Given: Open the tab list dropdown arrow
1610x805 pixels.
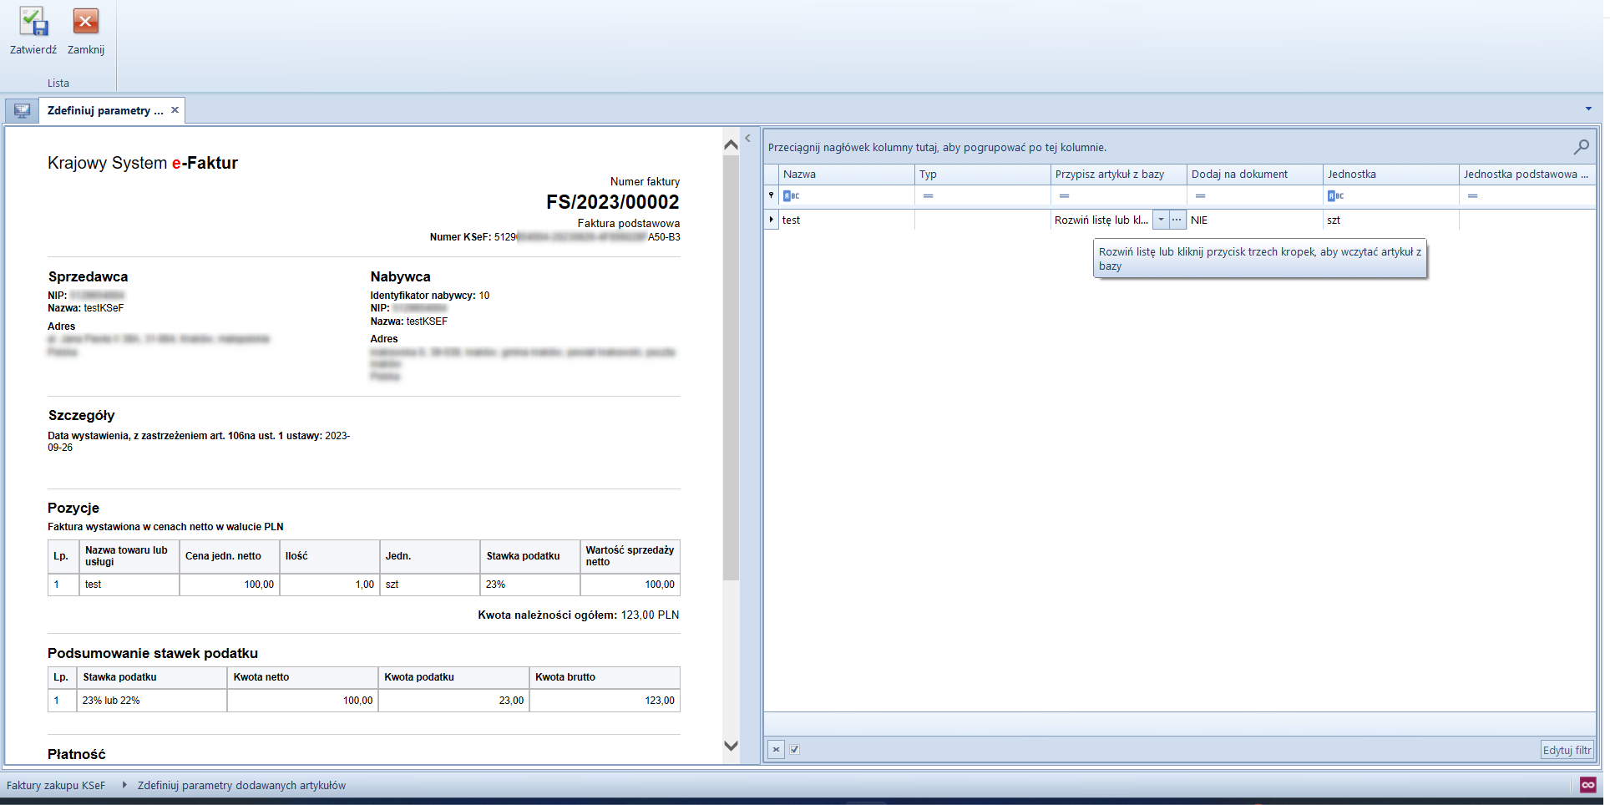Looking at the screenshot, I should (x=1587, y=109).
